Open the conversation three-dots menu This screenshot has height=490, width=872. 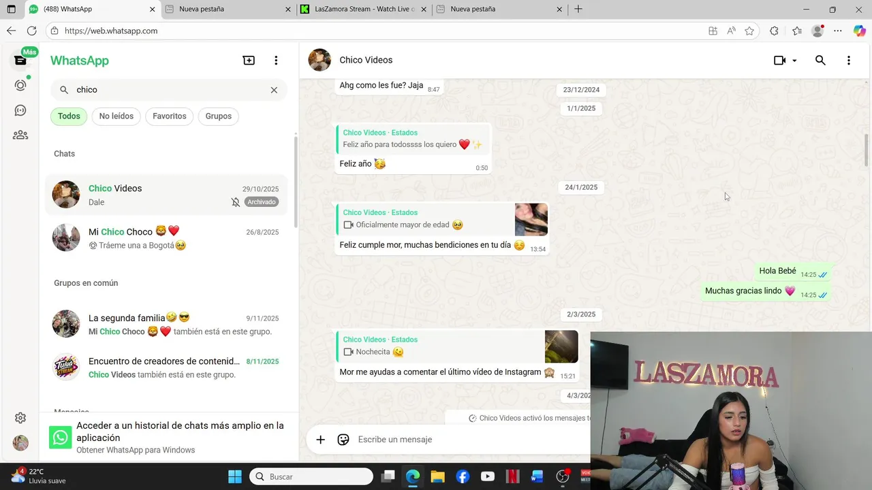tap(848, 61)
